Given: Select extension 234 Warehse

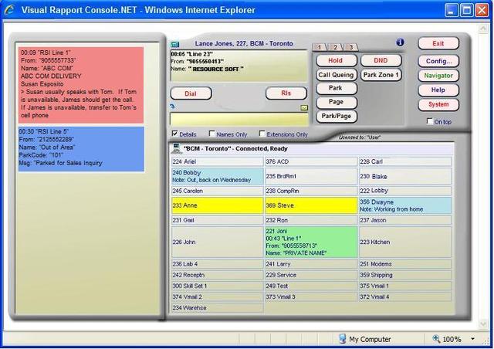Looking at the screenshot, I should pos(218,308).
